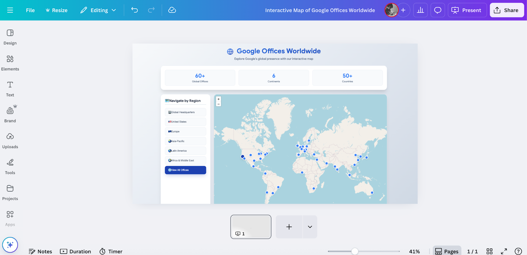Click the Google Offices Worldwide heading
The width and height of the screenshot is (527, 255).
click(x=279, y=51)
